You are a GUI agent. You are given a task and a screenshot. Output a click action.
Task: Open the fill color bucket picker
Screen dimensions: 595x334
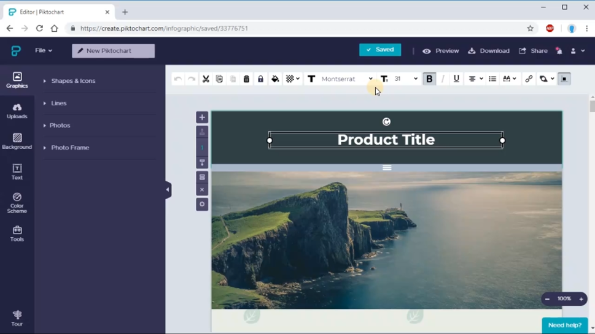[x=275, y=79]
